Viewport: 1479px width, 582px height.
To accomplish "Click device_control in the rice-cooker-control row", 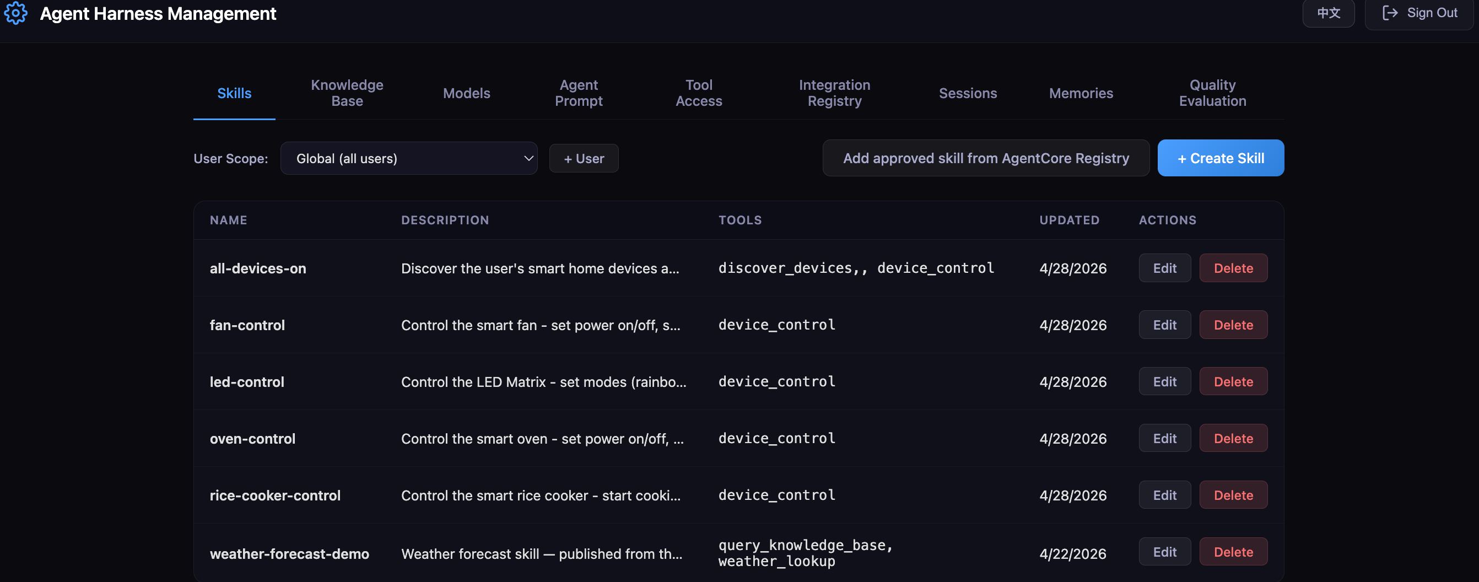I will (x=776, y=495).
